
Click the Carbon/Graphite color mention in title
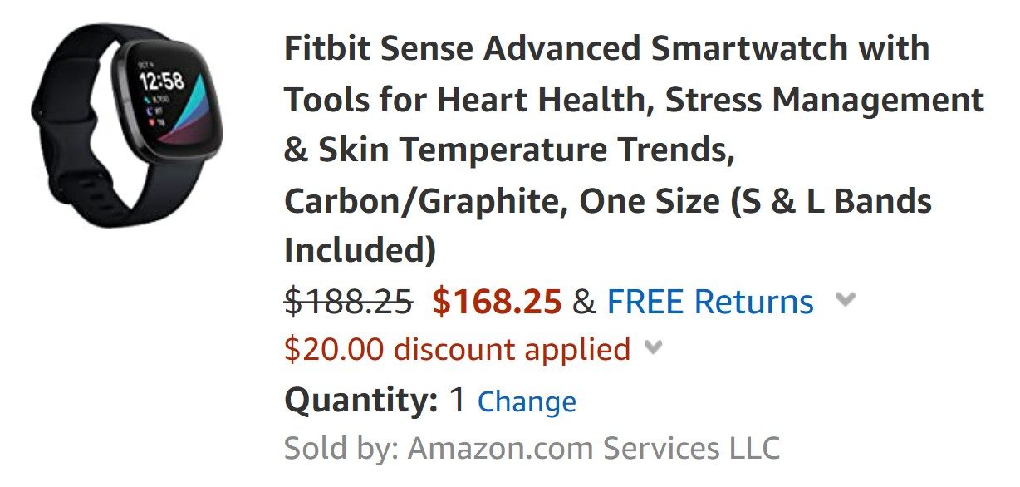tap(382, 200)
